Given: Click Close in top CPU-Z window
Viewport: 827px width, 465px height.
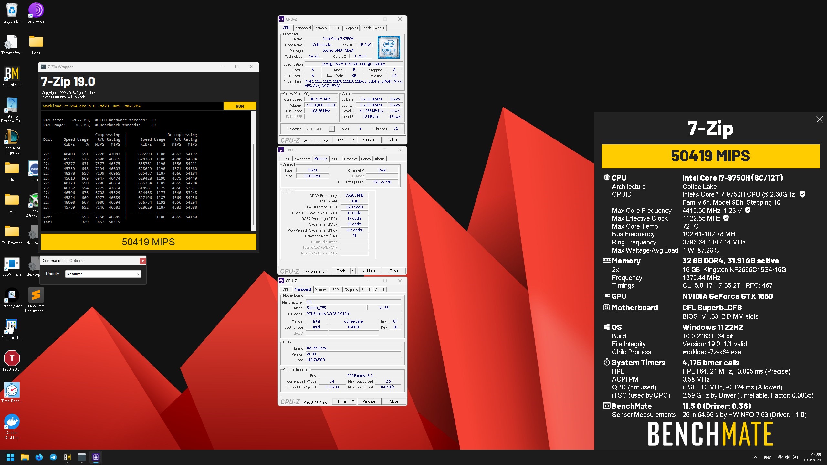Looking at the screenshot, I should tap(394, 140).
